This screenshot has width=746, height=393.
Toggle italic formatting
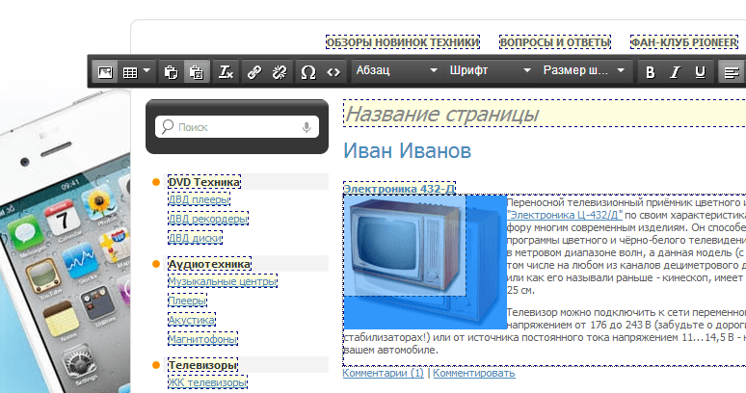click(x=676, y=71)
